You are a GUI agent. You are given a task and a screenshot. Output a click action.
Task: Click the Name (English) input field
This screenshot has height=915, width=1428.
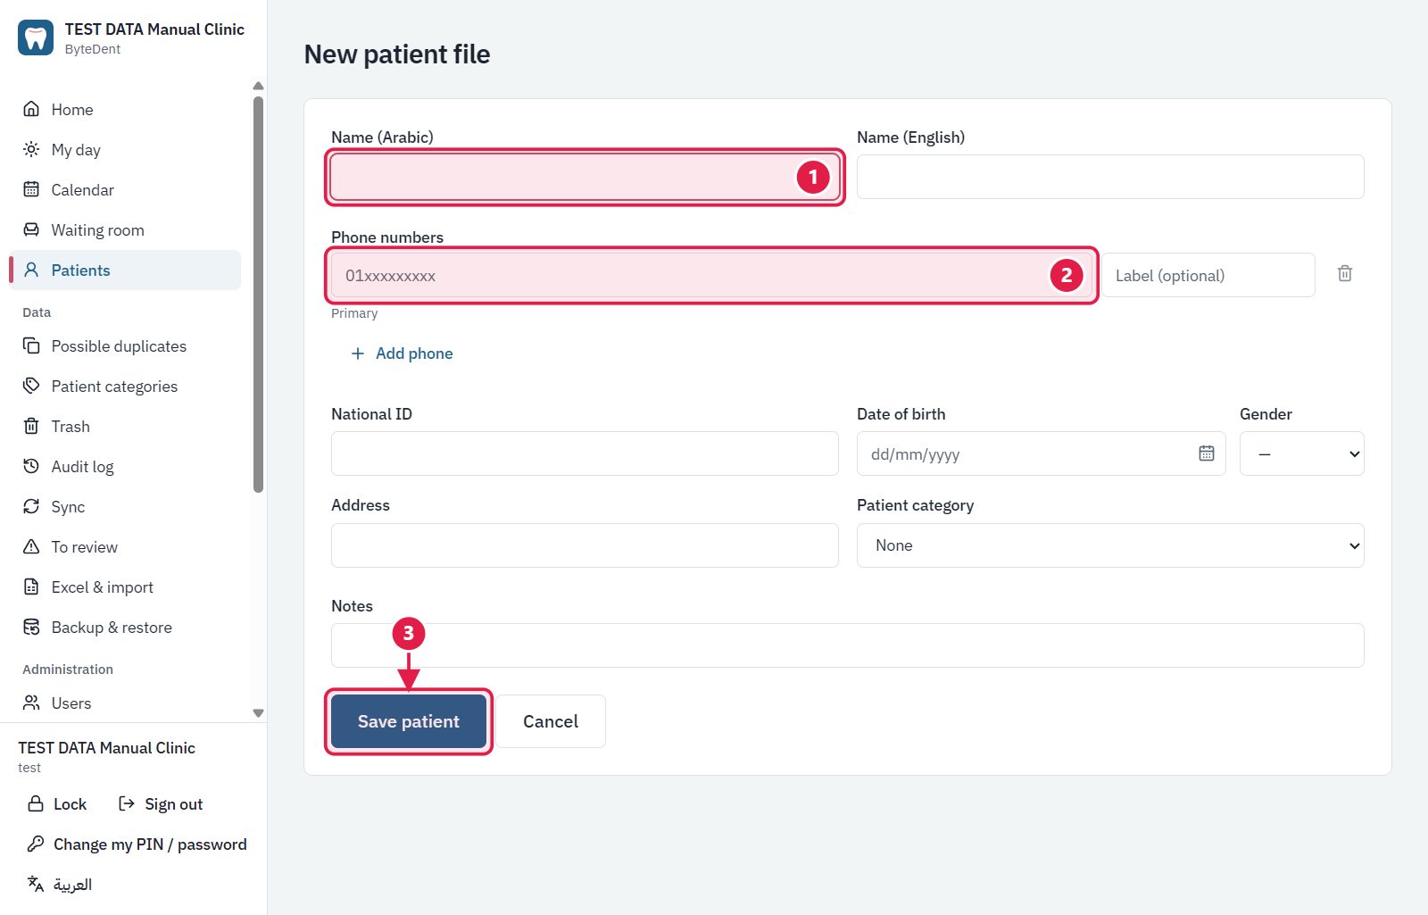1110,177
